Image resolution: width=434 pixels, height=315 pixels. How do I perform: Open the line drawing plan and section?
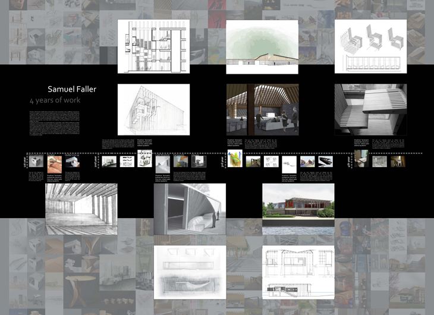coord(298,272)
